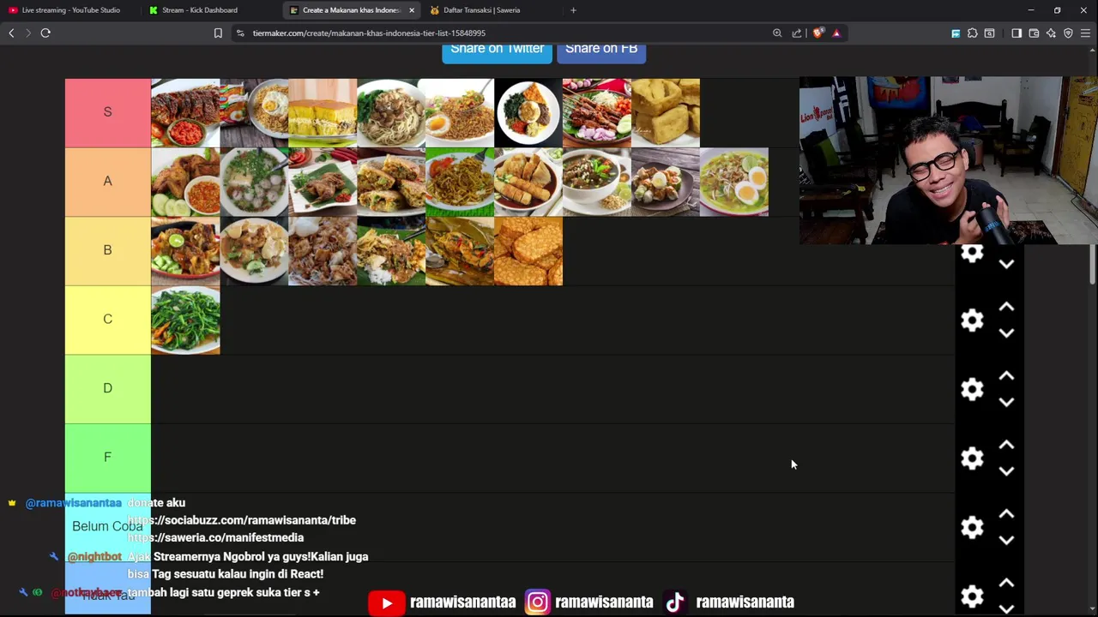
Task: Click the orange A tier label
Action: click(107, 182)
